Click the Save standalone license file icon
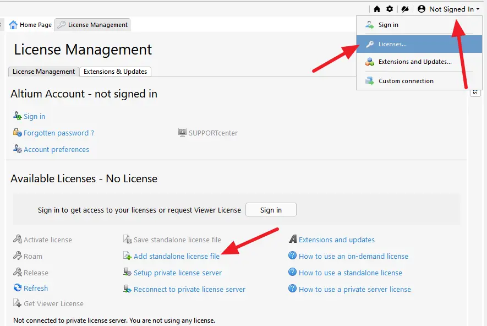Image resolution: width=487 pixels, height=326 pixels. point(127,239)
